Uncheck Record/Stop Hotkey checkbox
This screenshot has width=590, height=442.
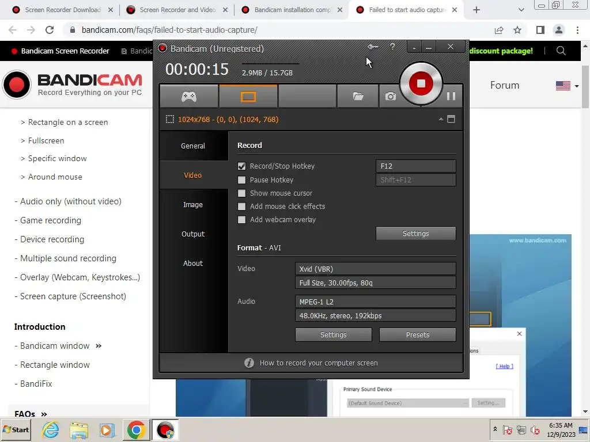coord(241,166)
